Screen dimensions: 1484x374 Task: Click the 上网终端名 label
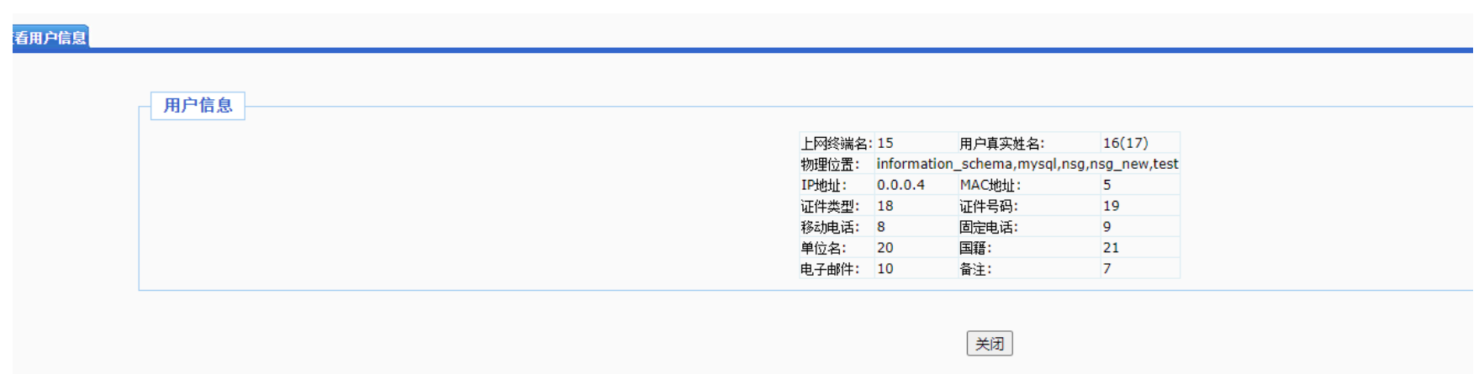(836, 144)
